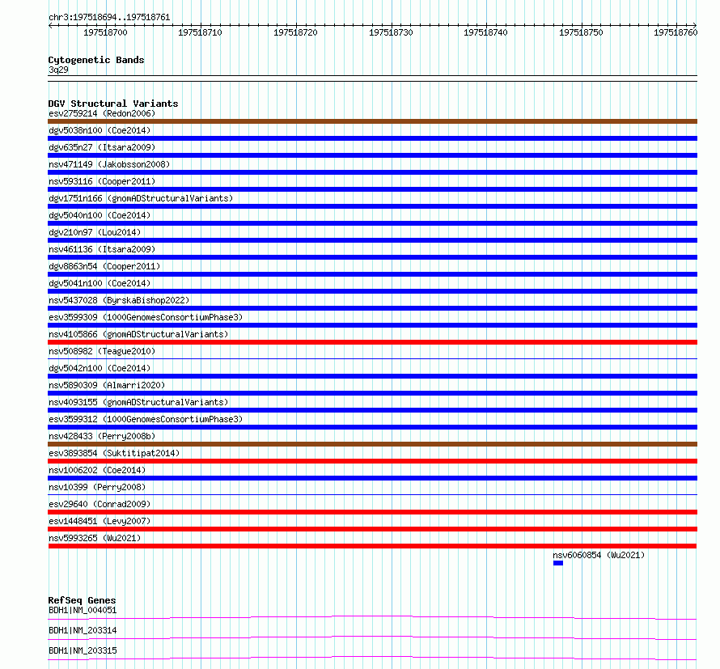Viewport: 720px width, 669px height.
Task: Click the nsv10399 (Perry2008) label
Action: click(97, 487)
